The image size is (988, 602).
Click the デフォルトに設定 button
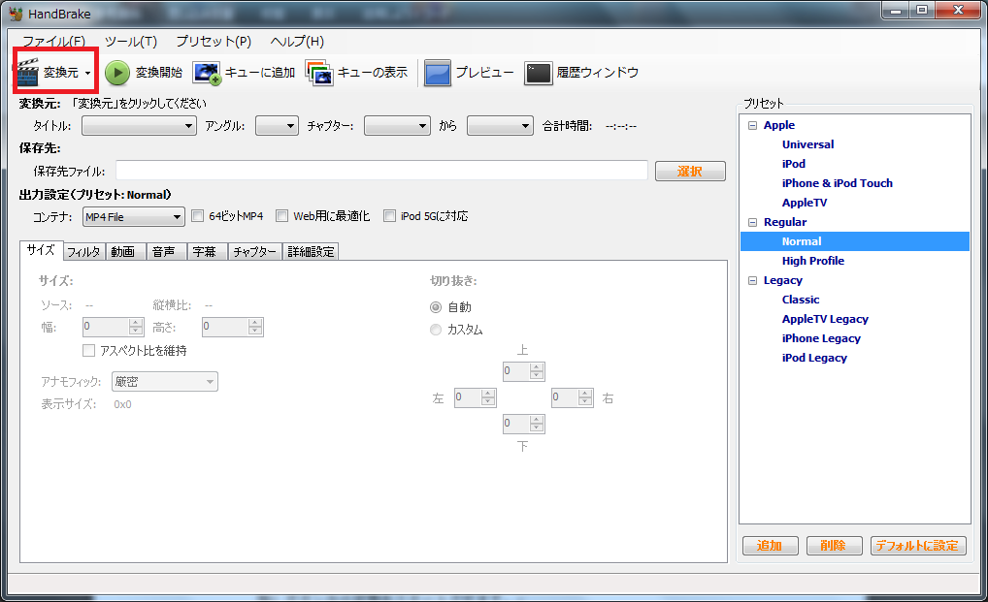917,546
